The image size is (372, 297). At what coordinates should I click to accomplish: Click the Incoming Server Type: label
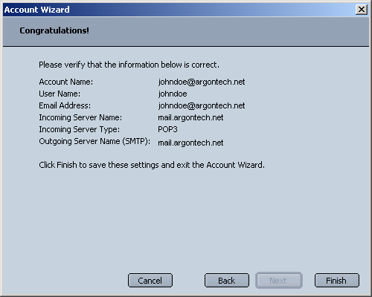79,129
